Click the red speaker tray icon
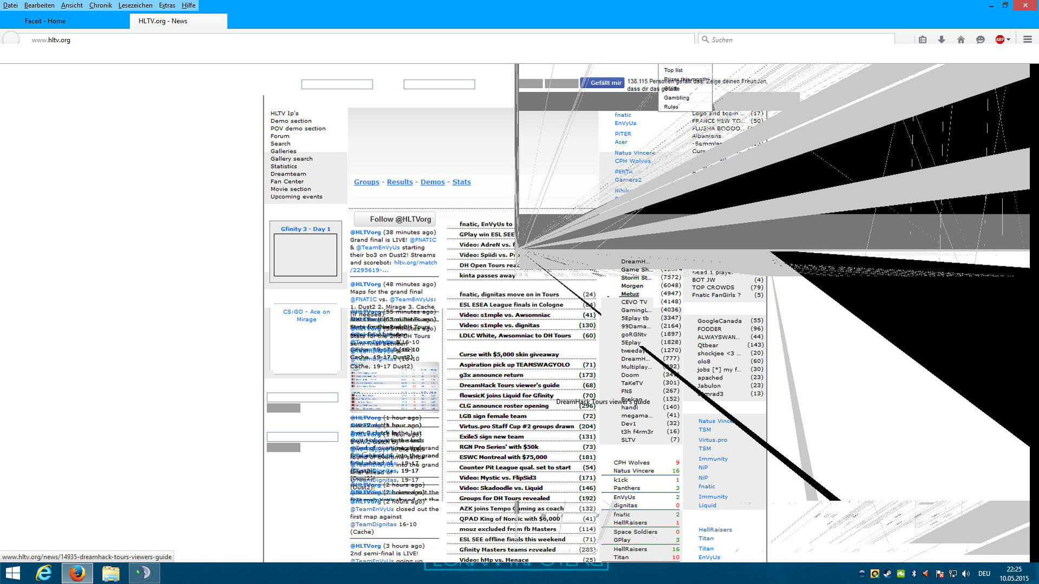 [x=926, y=574]
